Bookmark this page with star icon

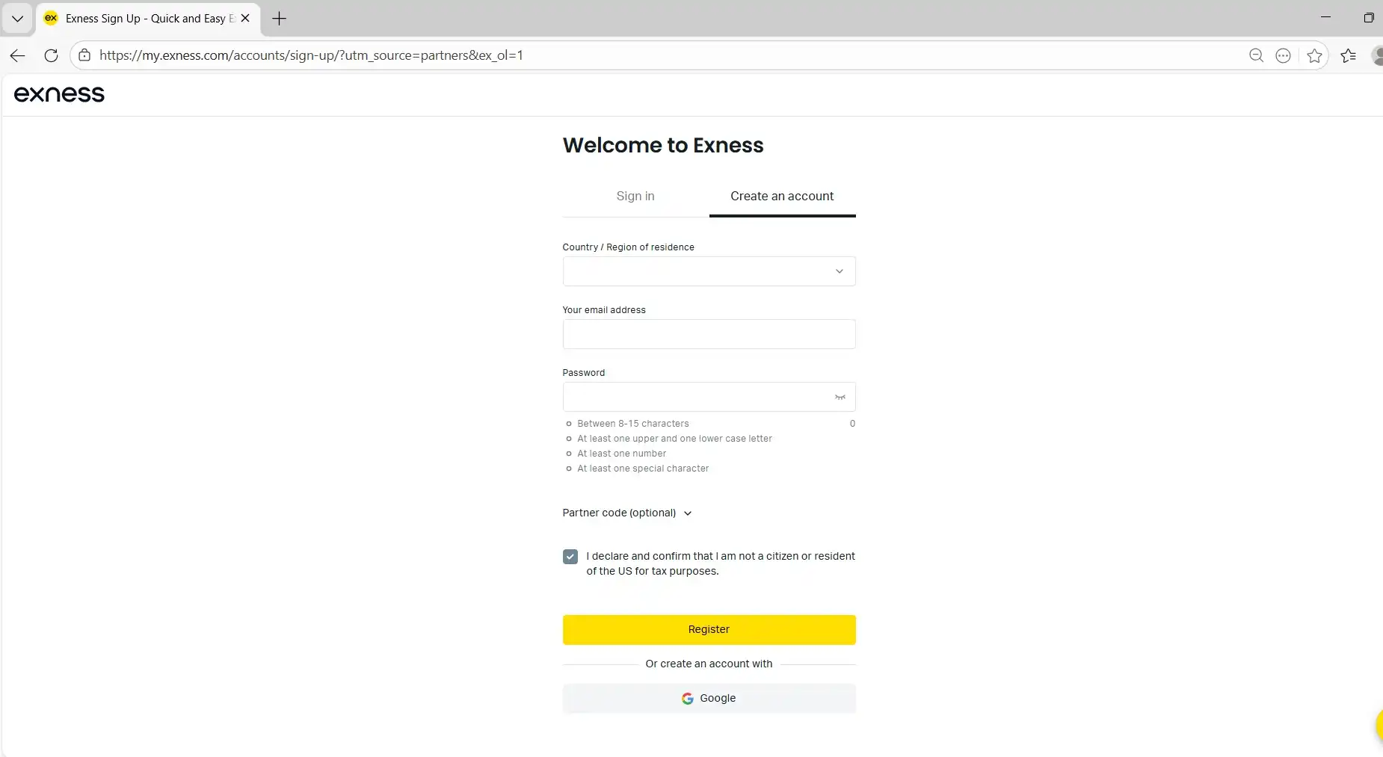[x=1314, y=55]
